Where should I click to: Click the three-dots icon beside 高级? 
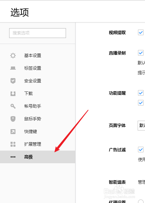tap(13, 157)
